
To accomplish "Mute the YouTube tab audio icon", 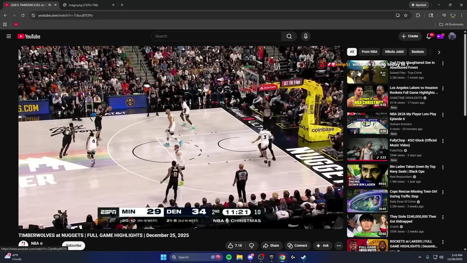I will pyautogui.click(x=50, y=5).
